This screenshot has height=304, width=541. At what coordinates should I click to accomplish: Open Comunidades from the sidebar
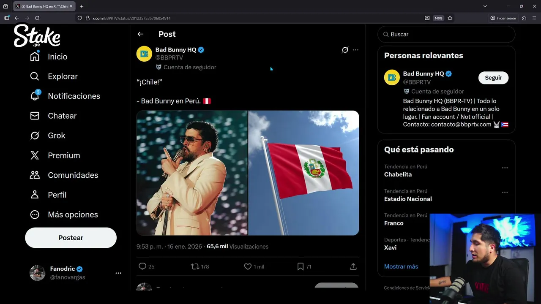pyautogui.click(x=73, y=175)
